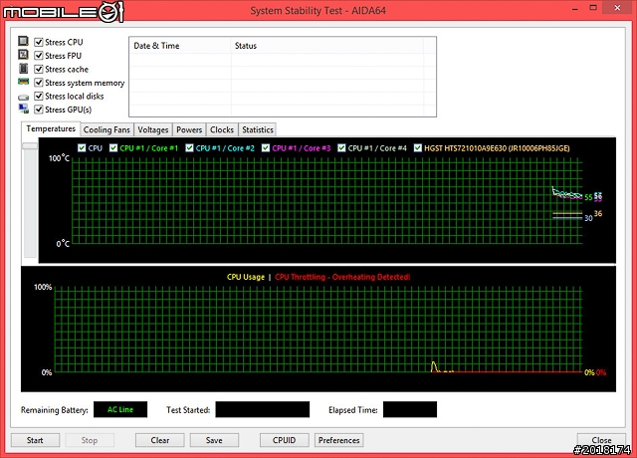Hide the CPU temperature graph line

82,148
